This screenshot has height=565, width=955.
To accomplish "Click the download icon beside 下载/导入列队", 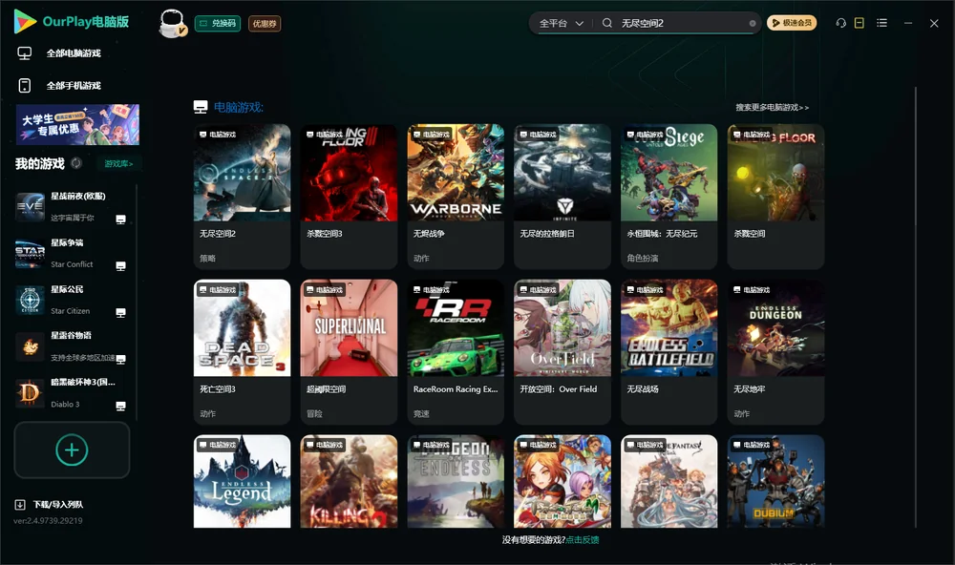I will 20,504.
